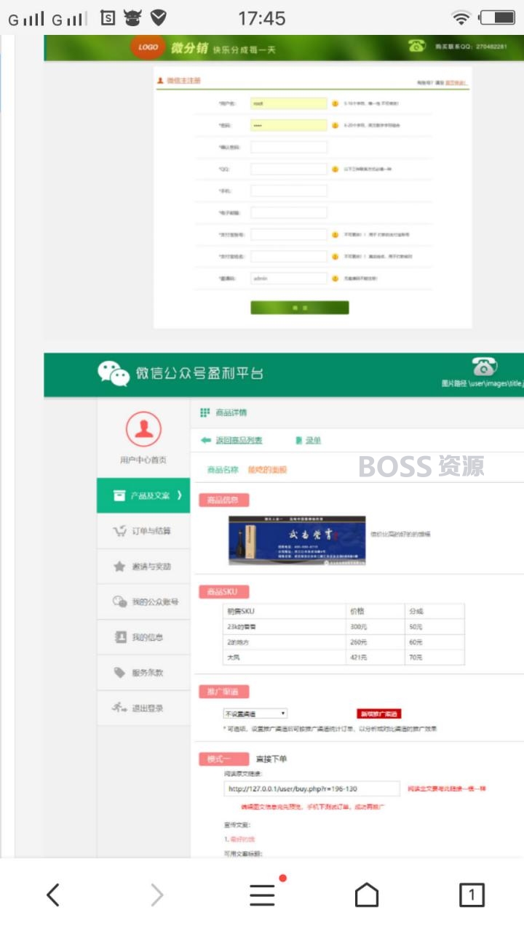This screenshot has width=524, height=931.
Task: Open 我的公众账号 sidebar menu
Action: [143, 602]
